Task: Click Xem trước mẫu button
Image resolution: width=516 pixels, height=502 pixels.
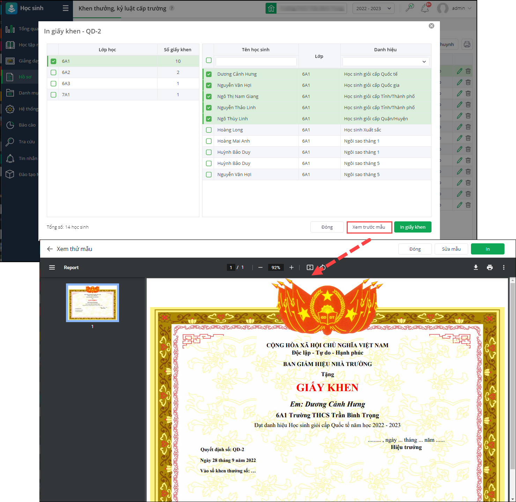Action: click(369, 227)
